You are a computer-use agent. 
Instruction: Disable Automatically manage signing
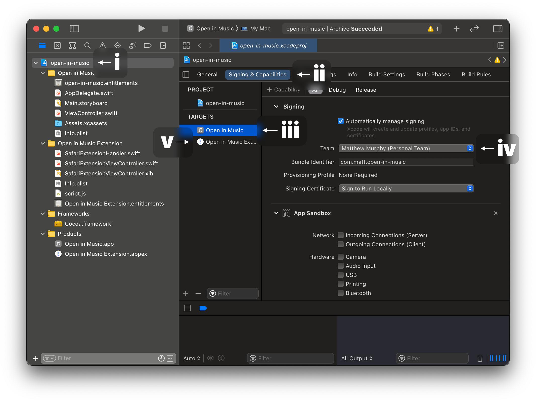click(340, 121)
